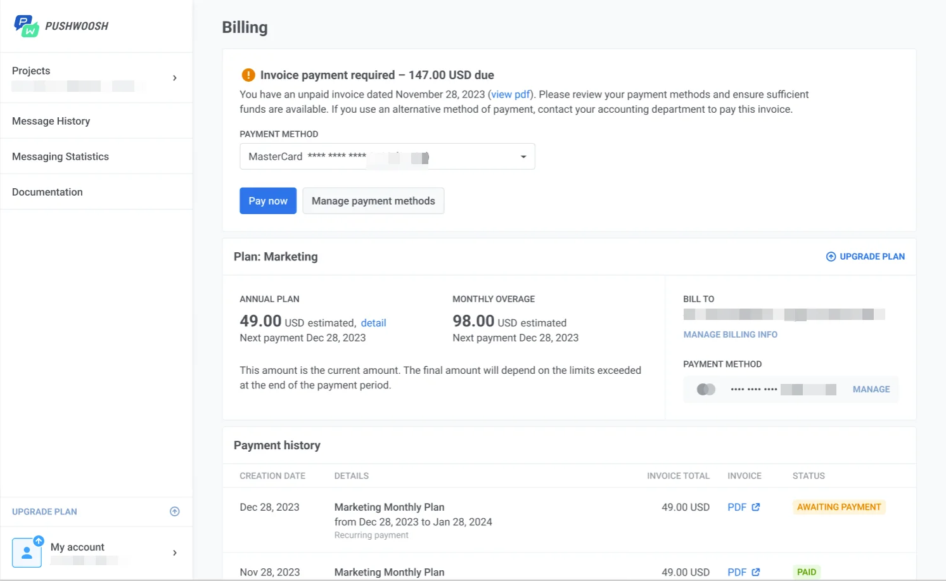Viewport: 946px width, 581px height.
Task: Open Message History in sidebar
Action: tap(51, 121)
